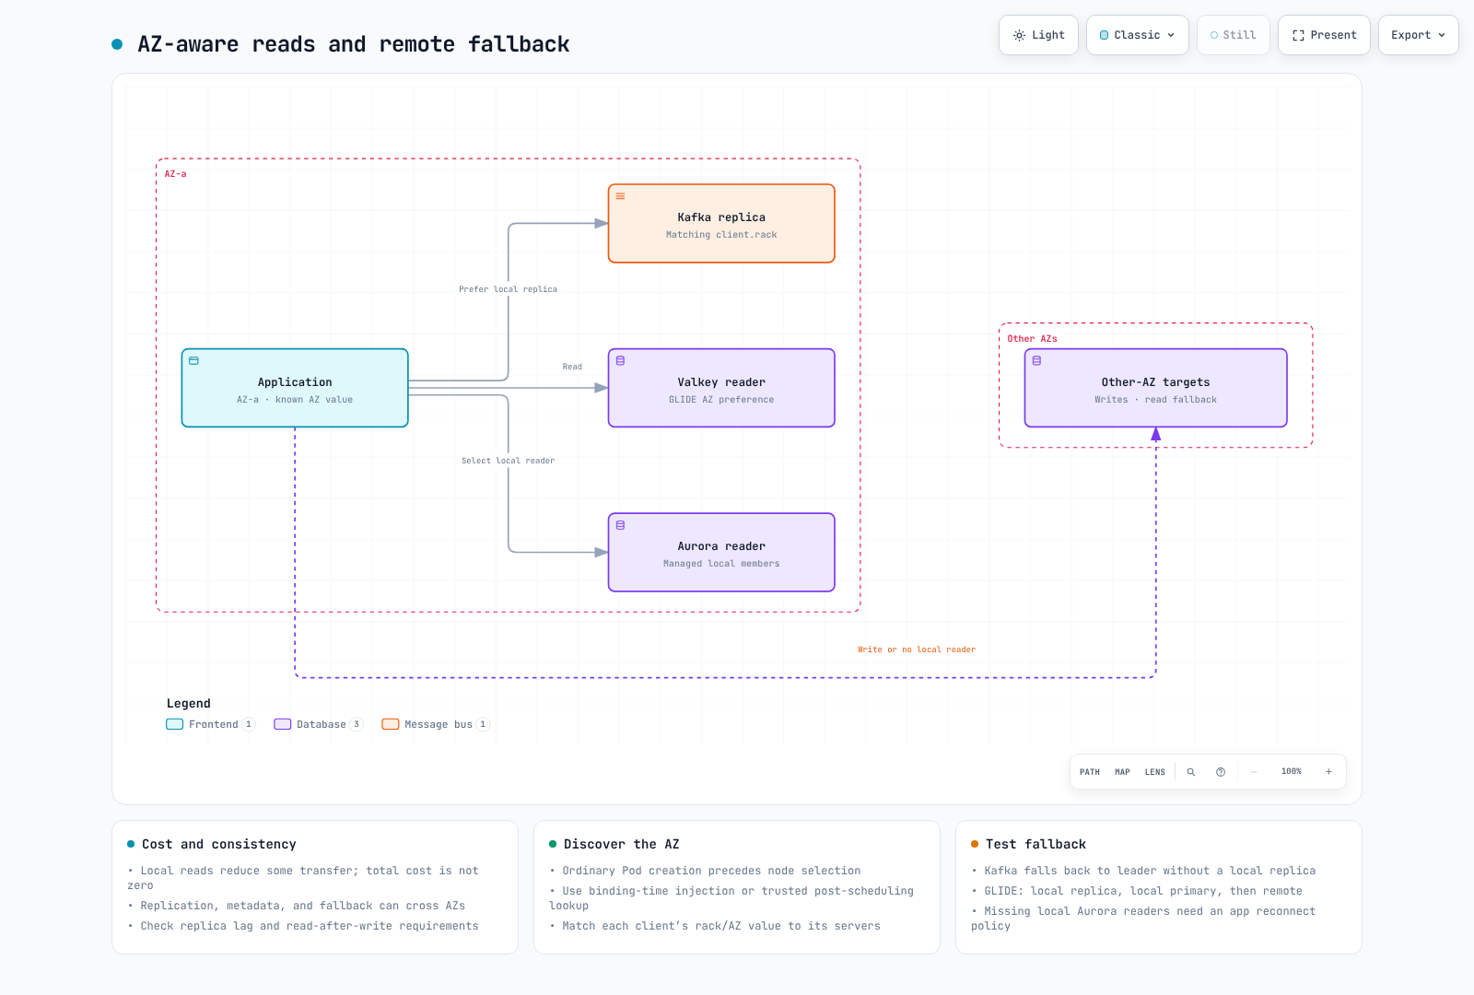The width and height of the screenshot is (1474, 995).
Task: Click the 'Other AZs' group label
Action: 1033,339
